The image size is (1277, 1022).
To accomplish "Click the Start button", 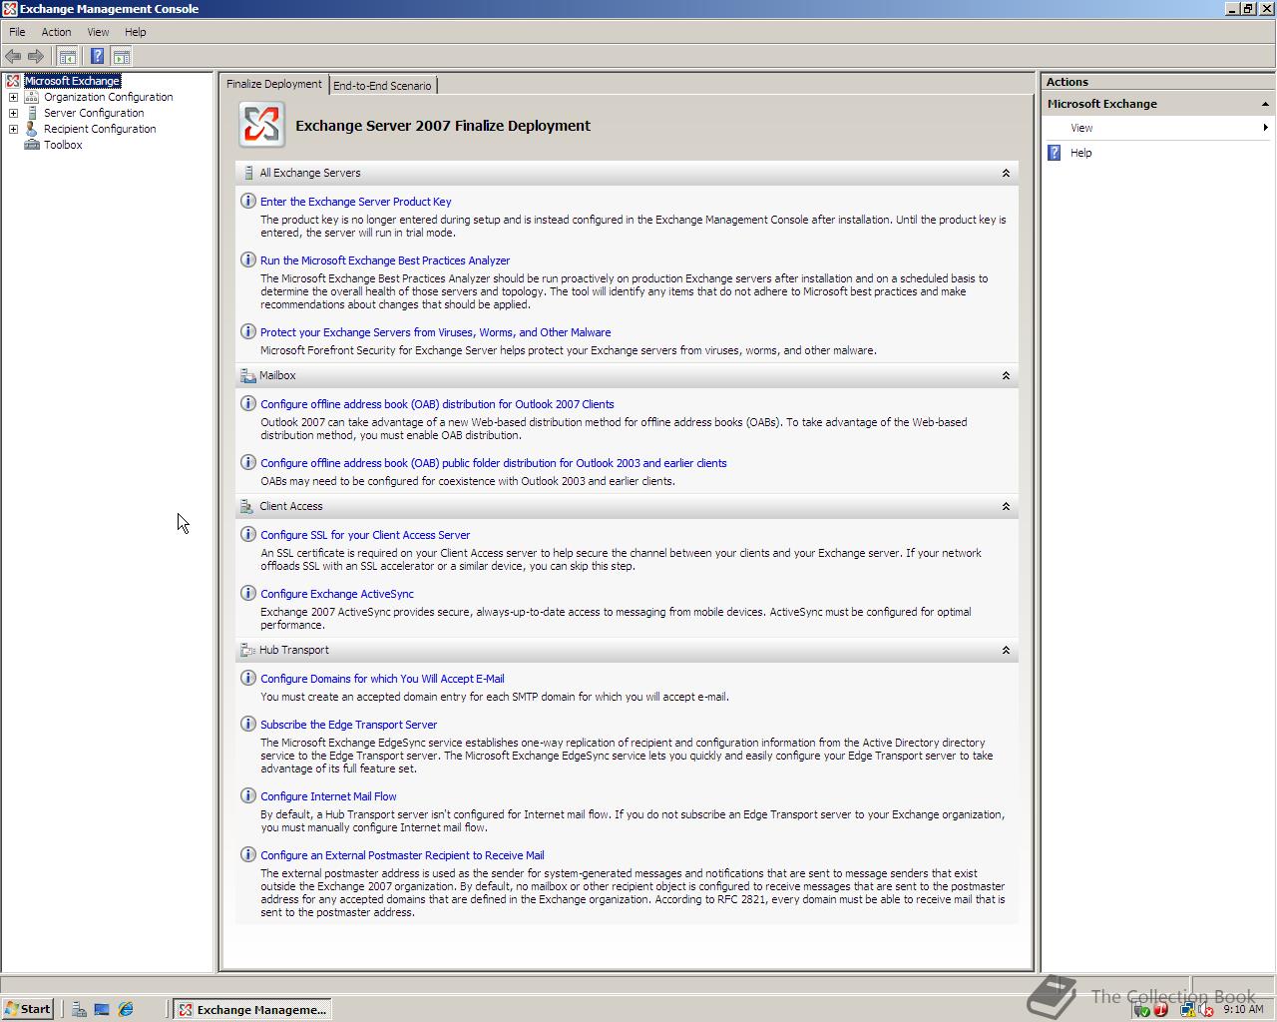I will point(28,1009).
